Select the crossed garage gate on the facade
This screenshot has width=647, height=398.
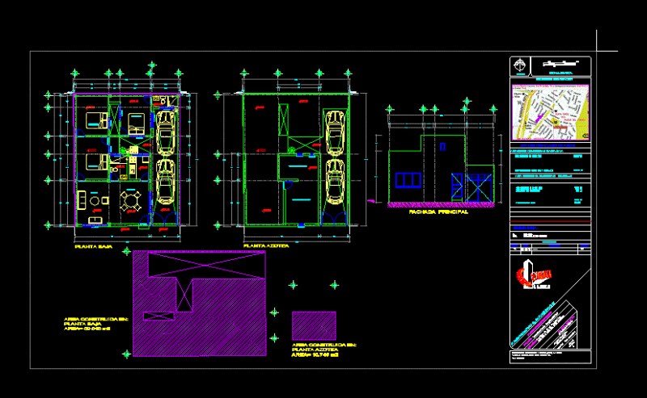tap(479, 188)
